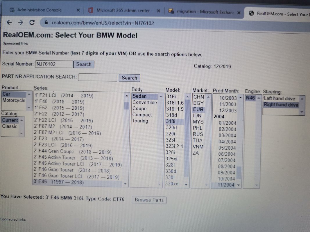Go forward in the browser

[21, 23]
